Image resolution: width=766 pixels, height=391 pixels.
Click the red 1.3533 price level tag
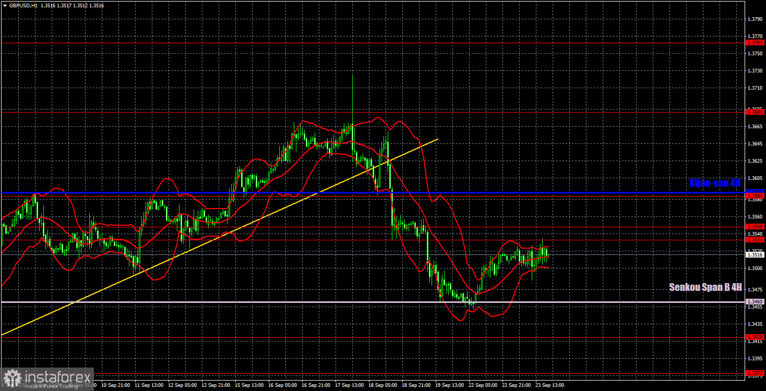pos(755,240)
